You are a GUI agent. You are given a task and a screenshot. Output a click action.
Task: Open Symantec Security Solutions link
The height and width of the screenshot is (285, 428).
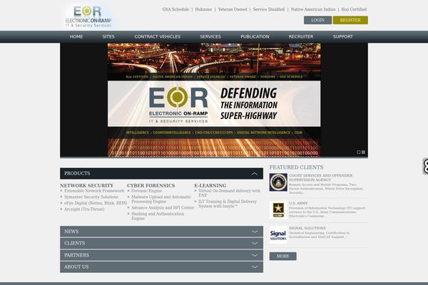pyautogui.click(x=91, y=197)
